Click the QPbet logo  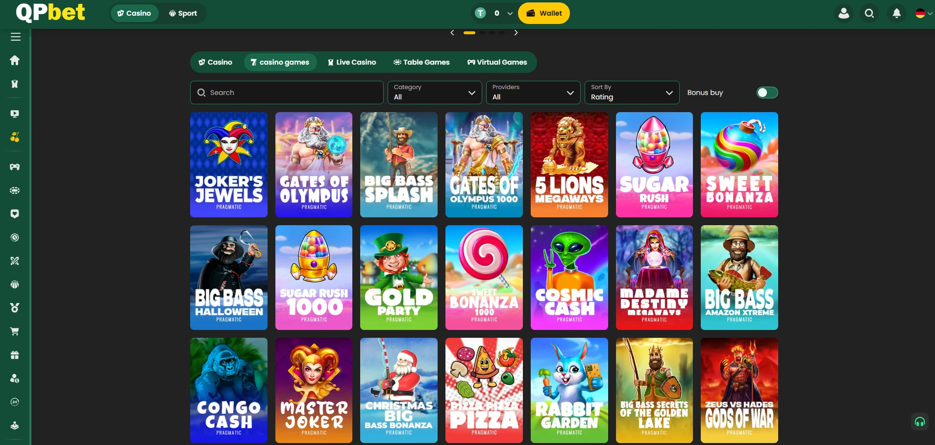click(x=50, y=12)
